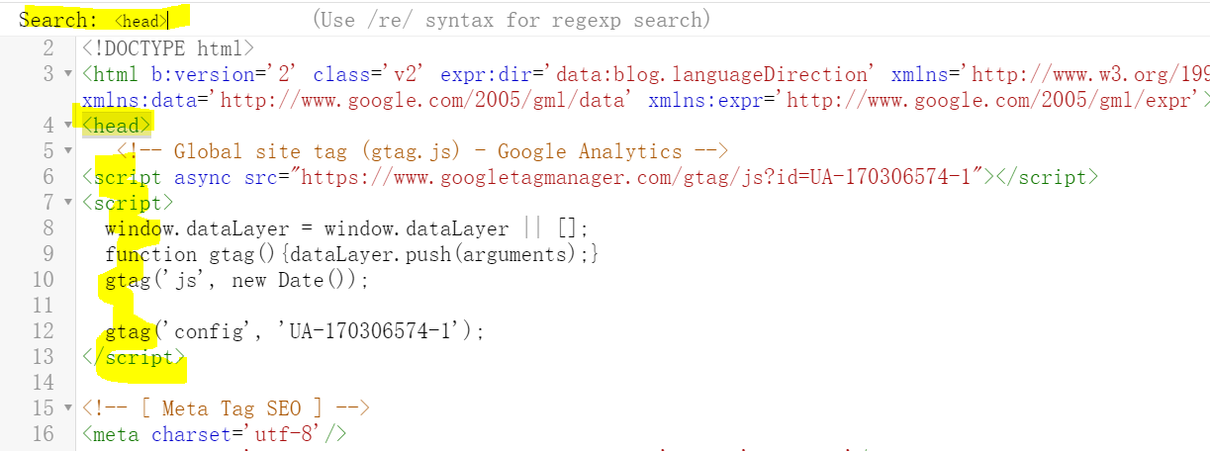Click the regexp search syntax hint text
Image resolution: width=1210 pixels, height=451 pixels.
click(x=512, y=20)
